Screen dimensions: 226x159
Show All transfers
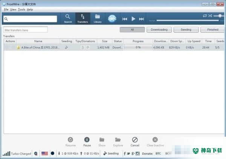(132, 29)
